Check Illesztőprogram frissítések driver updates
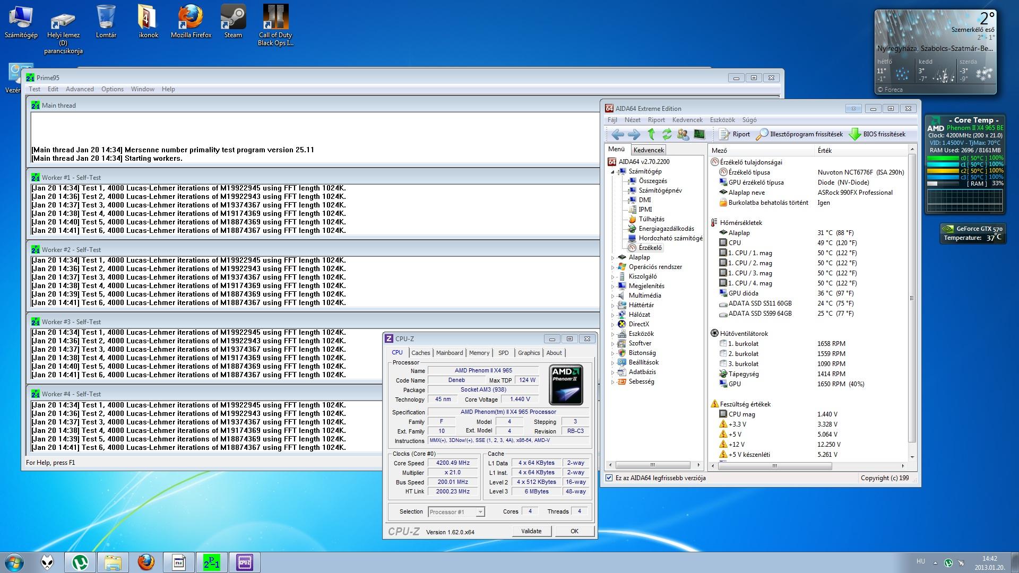This screenshot has width=1019, height=573. point(799,134)
